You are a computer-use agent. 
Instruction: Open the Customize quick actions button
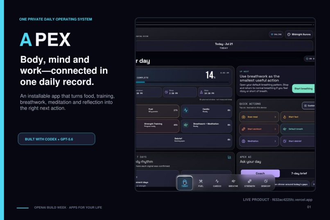309,106
